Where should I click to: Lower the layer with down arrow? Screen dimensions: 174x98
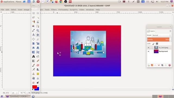pyautogui.click(x=159, y=65)
